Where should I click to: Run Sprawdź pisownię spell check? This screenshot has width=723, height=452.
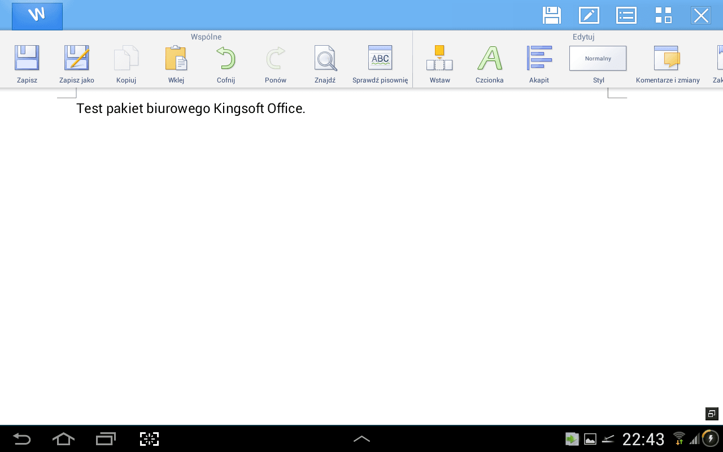pos(380,64)
